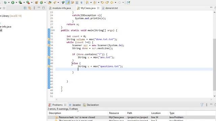Sort problems by Type column header
Screen dimensions: 216x121
pos(177,113)
